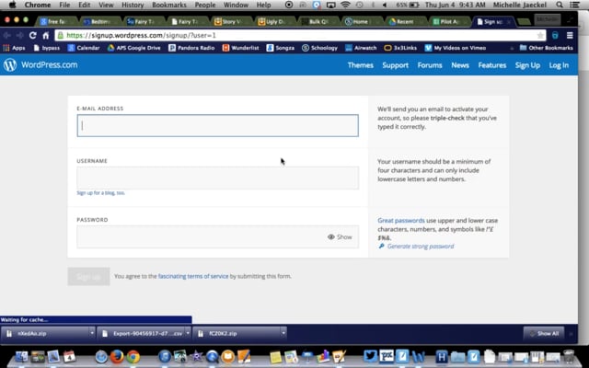Open Google Chrome in the dock

tap(133, 356)
